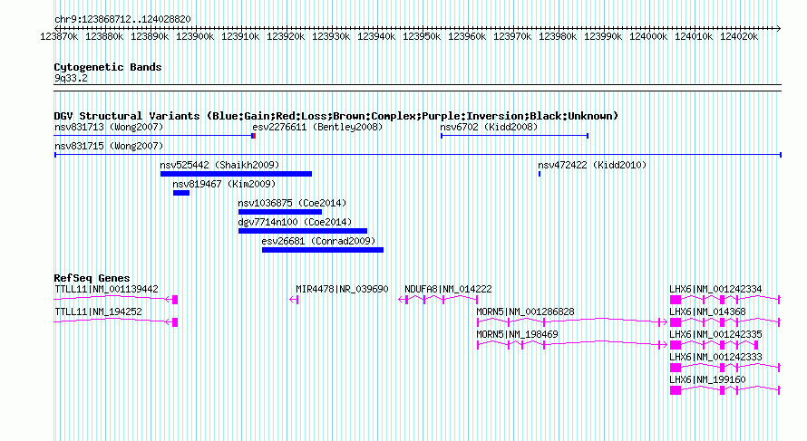
Task: Click the 123870k ruler tick label
Action: coord(59,36)
